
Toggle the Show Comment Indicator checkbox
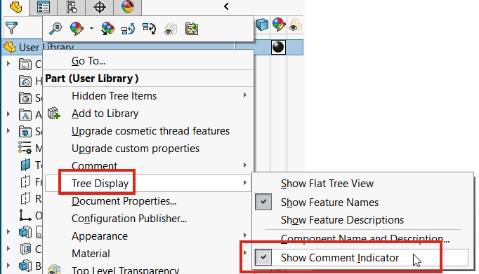coord(263,257)
